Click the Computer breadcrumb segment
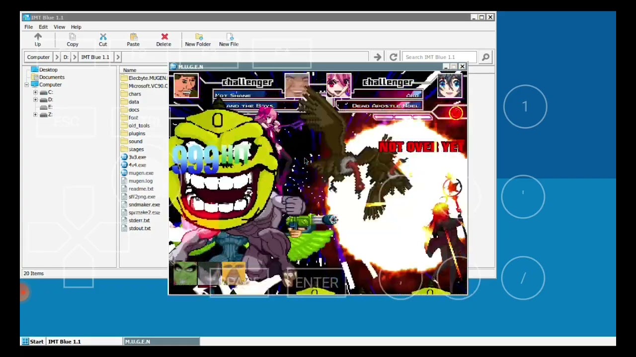The width and height of the screenshot is (636, 357). (x=38, y=57)
